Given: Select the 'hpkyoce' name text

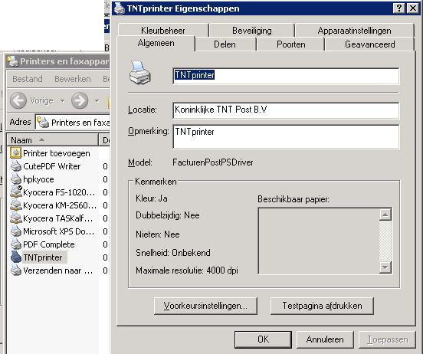Looking at the screenshot, I should [x=38, y=179].
